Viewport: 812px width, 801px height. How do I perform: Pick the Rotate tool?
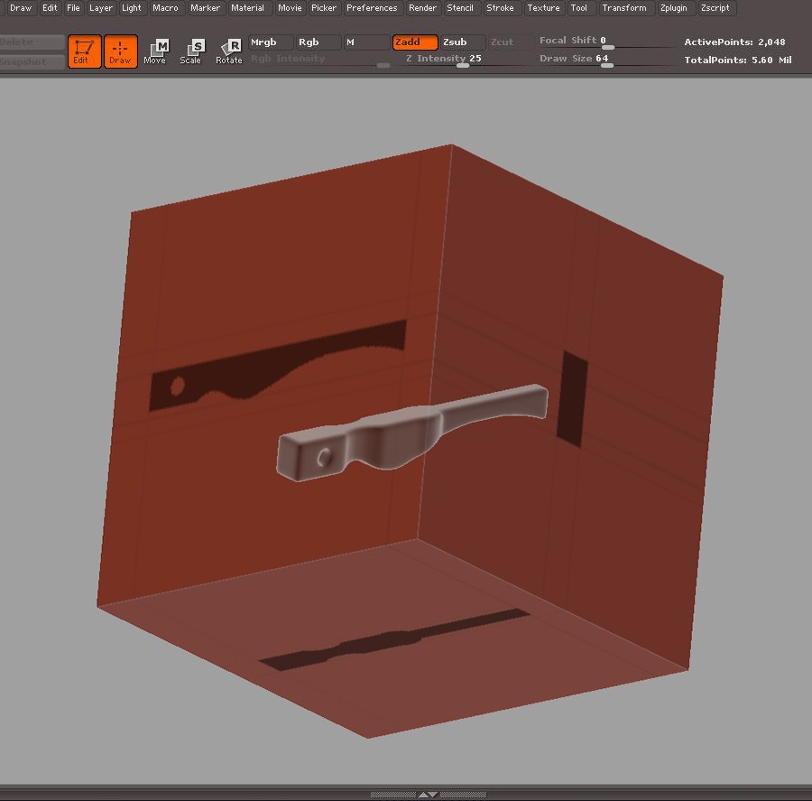(229, 51)
